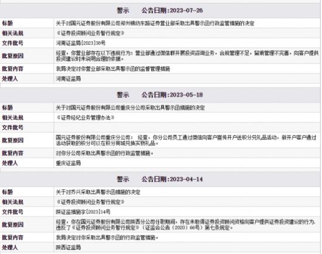Select 《证券经纪业务管理办法》 regulation text
Viewport: 322px width, 254px height.
(x=85, y=117)
